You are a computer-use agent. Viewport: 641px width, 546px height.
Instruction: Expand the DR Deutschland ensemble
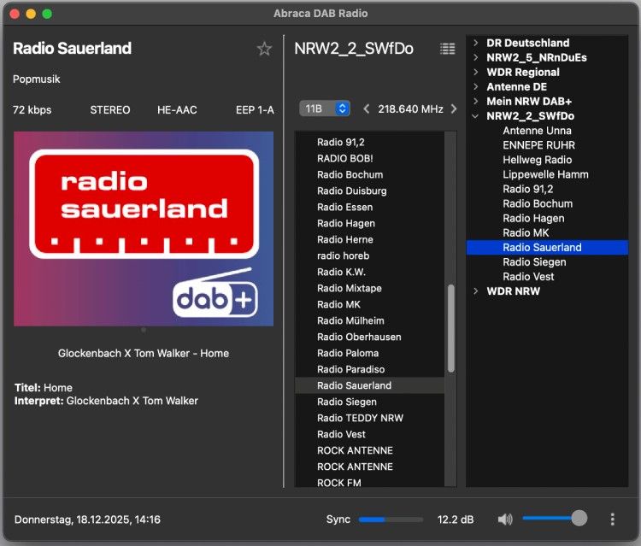point(476,43)
